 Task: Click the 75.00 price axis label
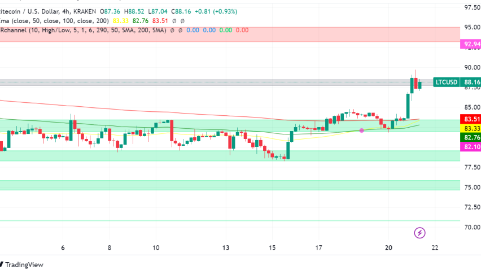473,187
